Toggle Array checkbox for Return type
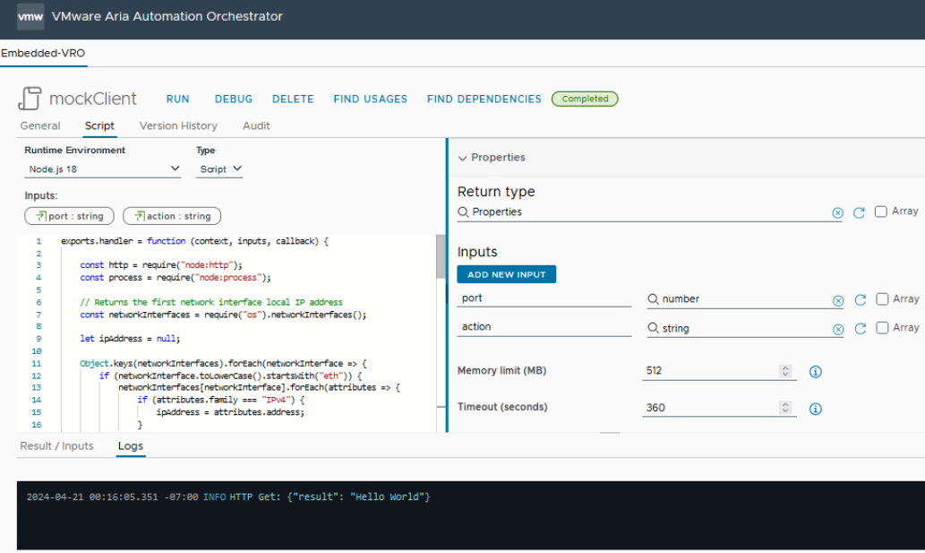 click(880, 212)
